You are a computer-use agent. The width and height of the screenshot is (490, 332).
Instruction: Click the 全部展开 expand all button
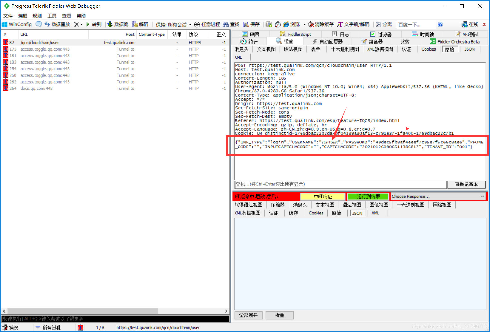[x=248, y=315]
